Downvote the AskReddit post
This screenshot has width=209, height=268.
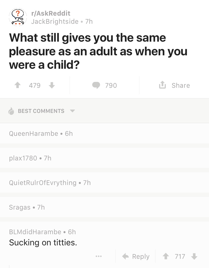click(x=52, y=86)
